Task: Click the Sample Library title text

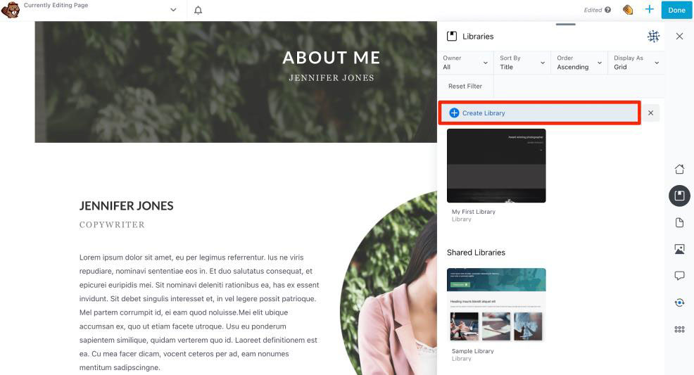Action: tap(473, 351)
